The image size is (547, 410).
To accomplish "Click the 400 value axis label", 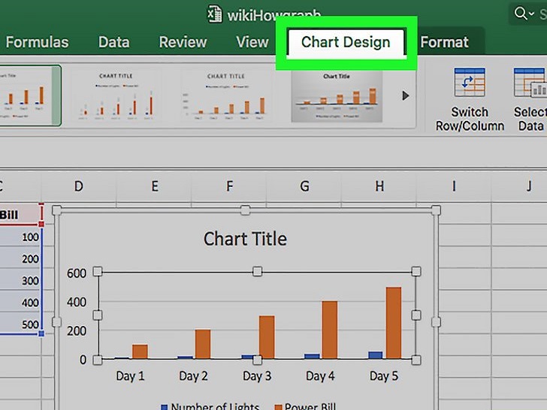I will tap(77, 302).
